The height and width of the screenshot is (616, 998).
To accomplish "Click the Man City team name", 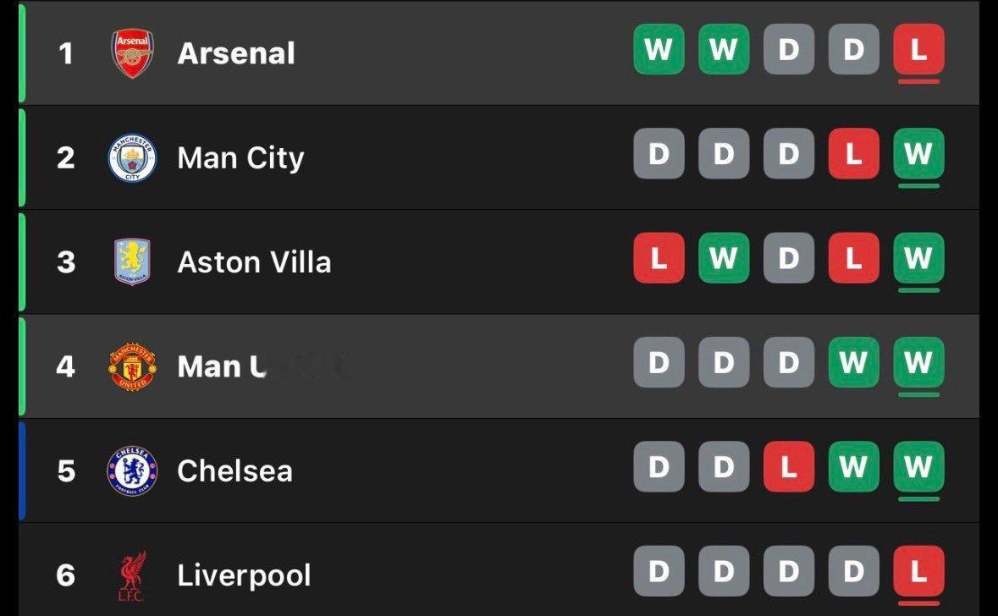I will click(x=240, y=158).
